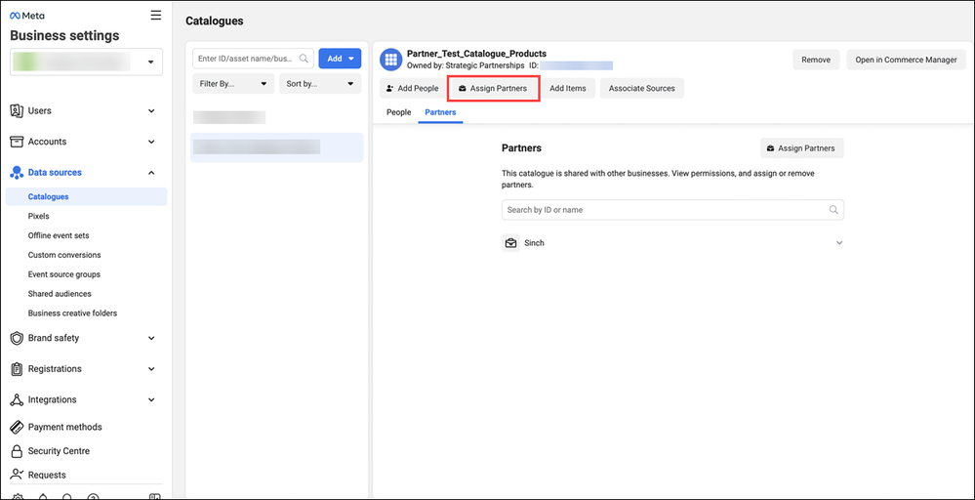Viewport: 975px width, 500px height.
Task: Open Business creative folders
Action: point(72,313)
